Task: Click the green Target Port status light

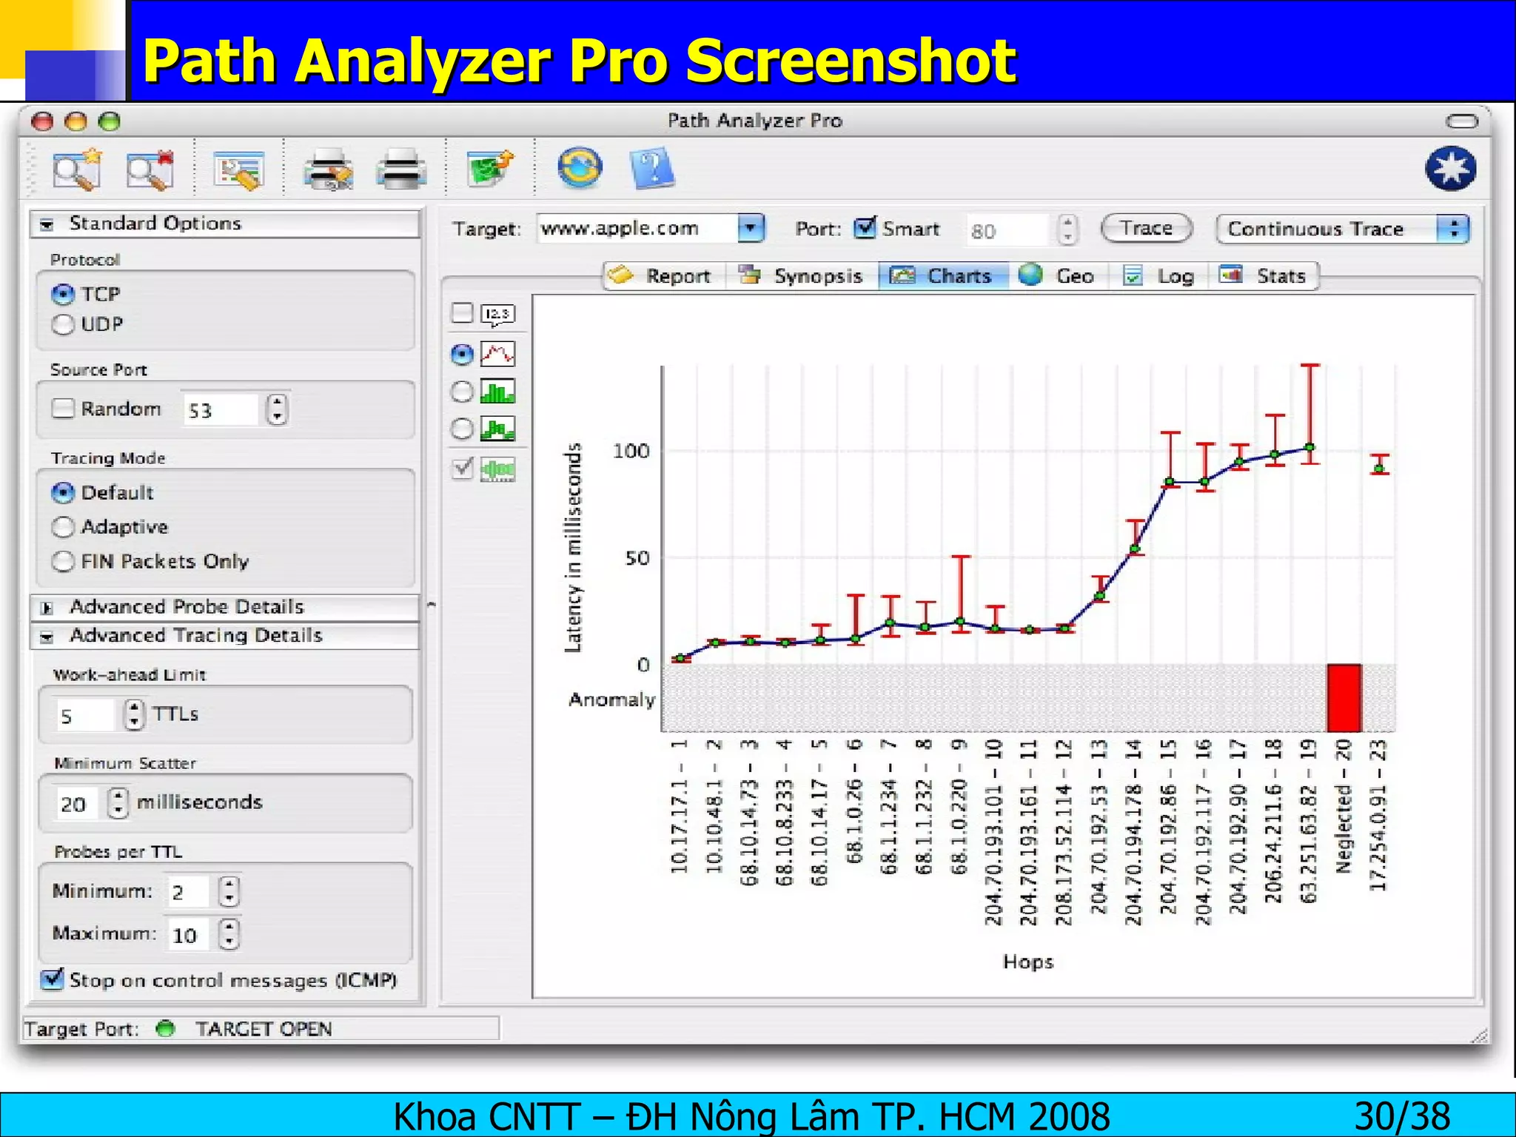Action: coord(166,1028)
